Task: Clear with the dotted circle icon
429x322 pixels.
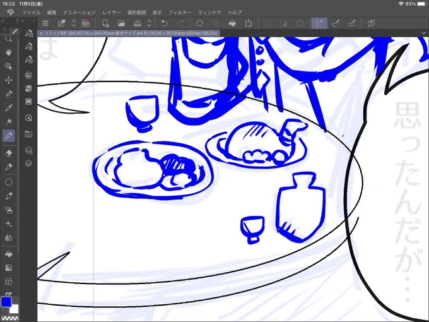Action: point(200,23)
